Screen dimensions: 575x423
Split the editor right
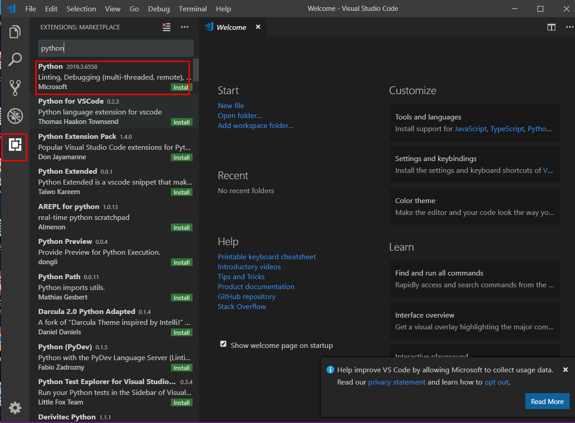coord(551,27)
